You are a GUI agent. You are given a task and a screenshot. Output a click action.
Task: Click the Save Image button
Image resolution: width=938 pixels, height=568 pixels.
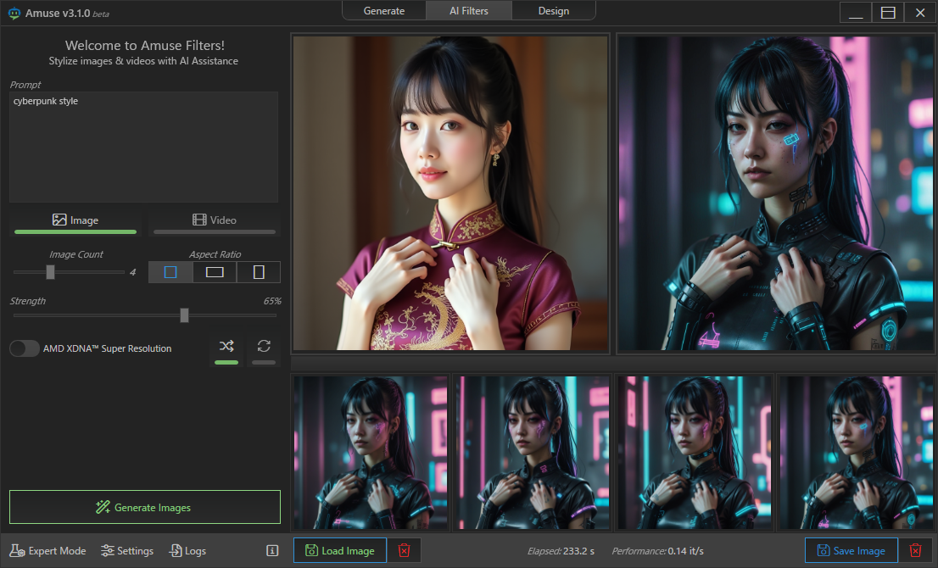(851, 551)
